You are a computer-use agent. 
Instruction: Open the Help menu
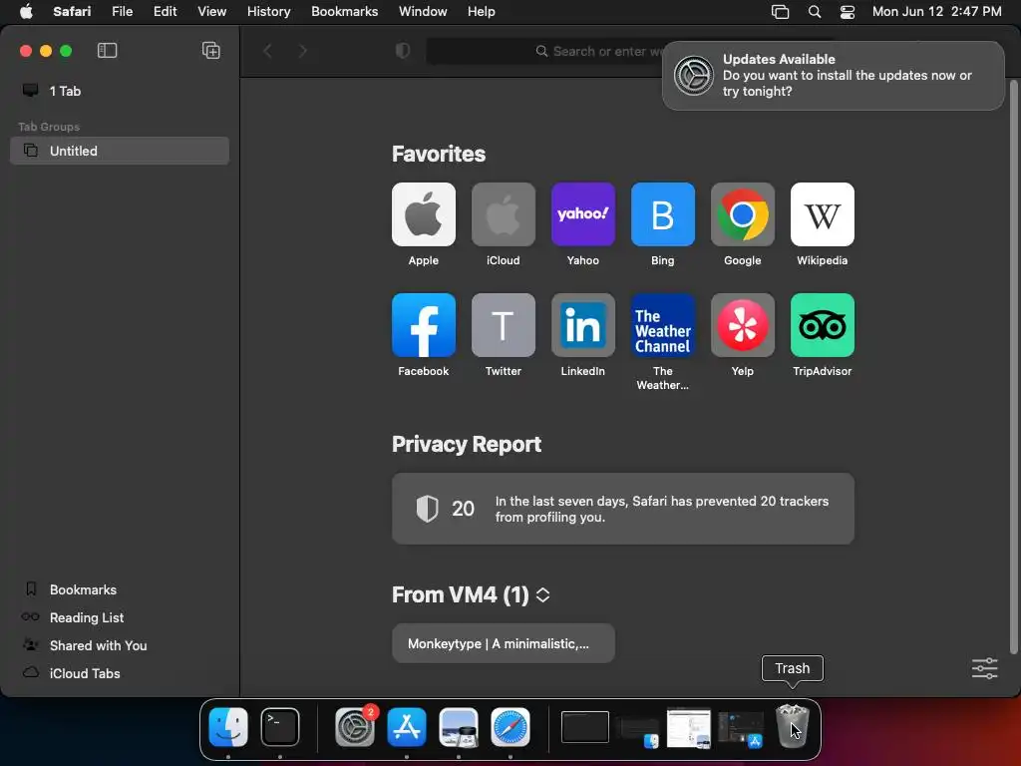482,11
